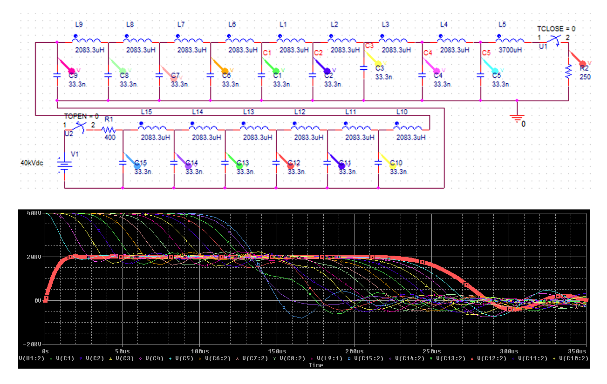Click the V(U1:2) trace legend entry
Image resolution: width=607 pixels, height=384 pixels.
pyautogui.click(x=32, y=358)
